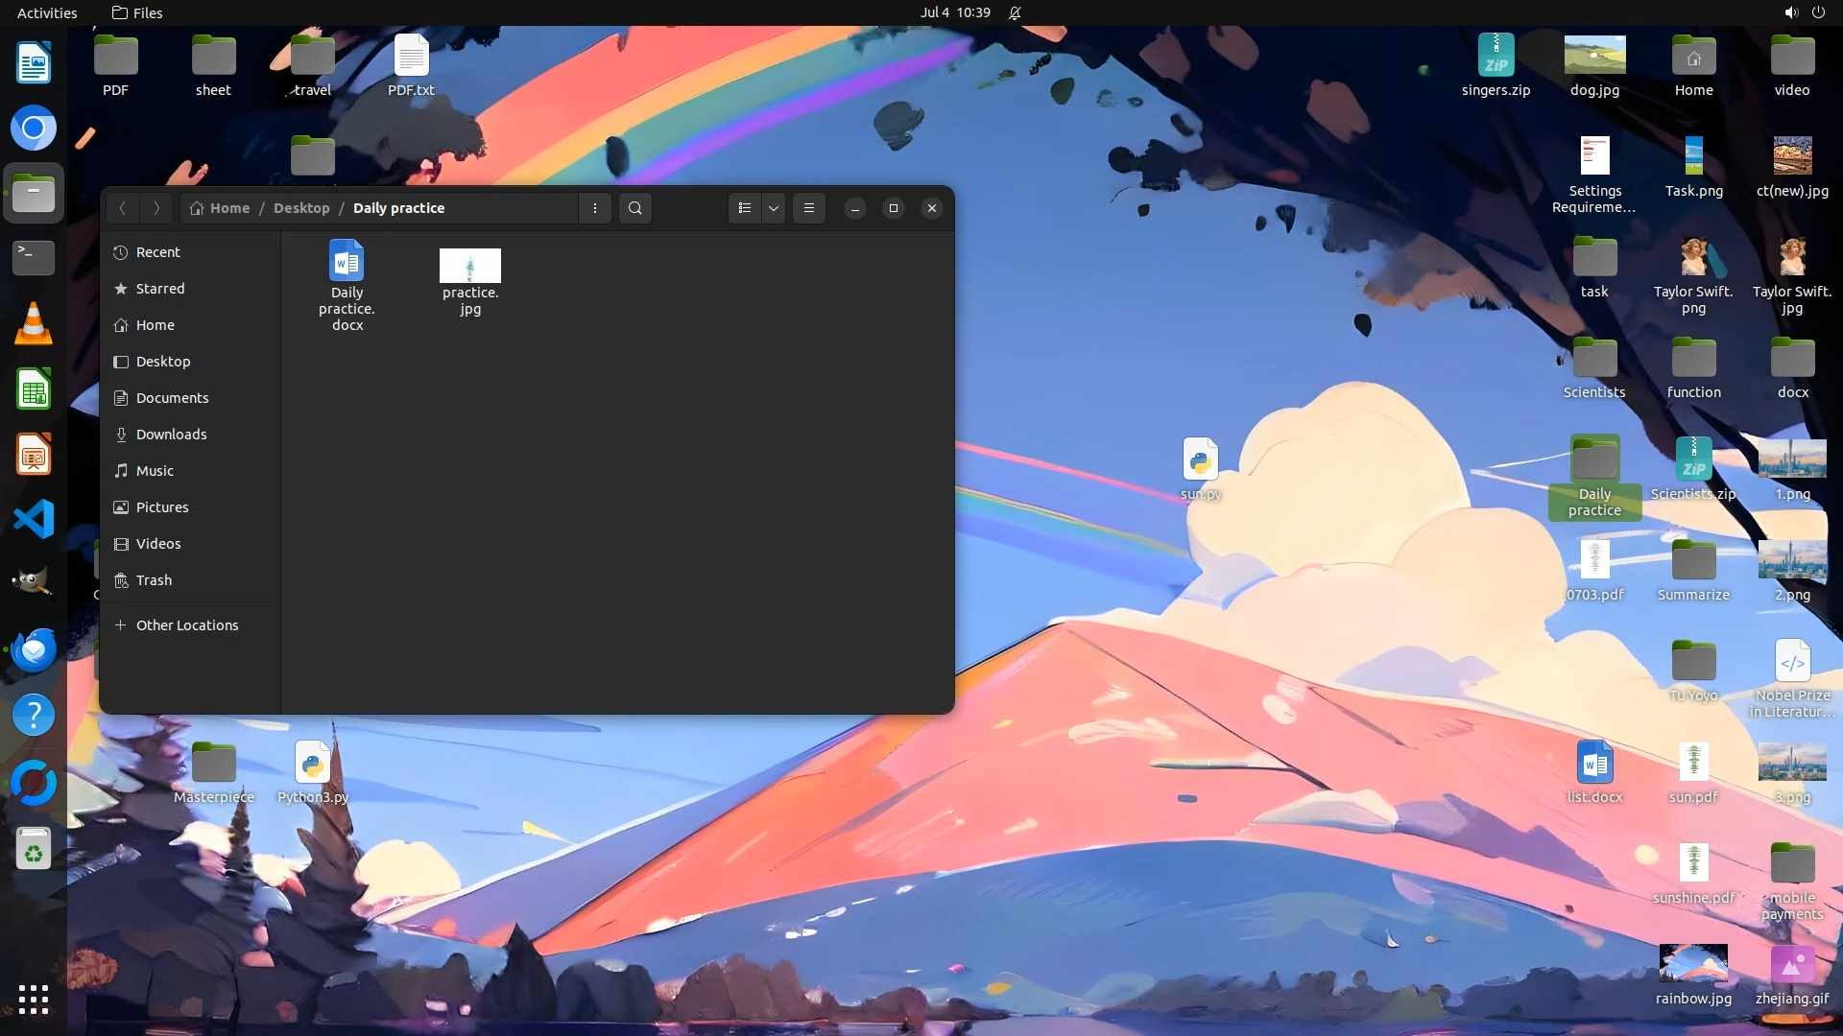Viewport: 1843px width, 1036px height.
Task: Go back with the back arrow
Action: pos(123,208)
